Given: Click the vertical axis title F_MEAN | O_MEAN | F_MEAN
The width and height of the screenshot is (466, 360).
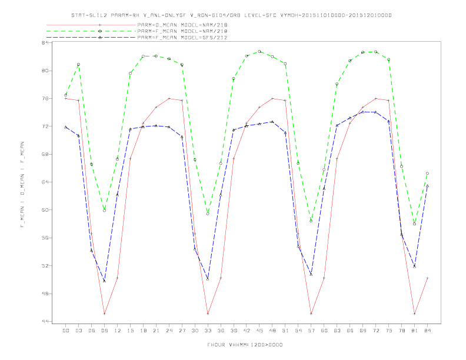Looking at the screenshot, I should tap(22, 185).
